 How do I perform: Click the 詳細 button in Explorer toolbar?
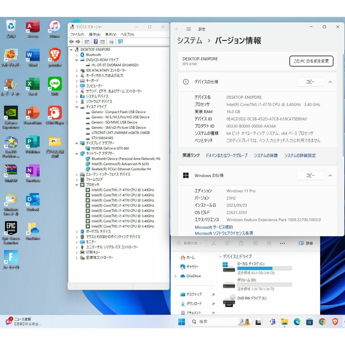[x=306, y=243]
